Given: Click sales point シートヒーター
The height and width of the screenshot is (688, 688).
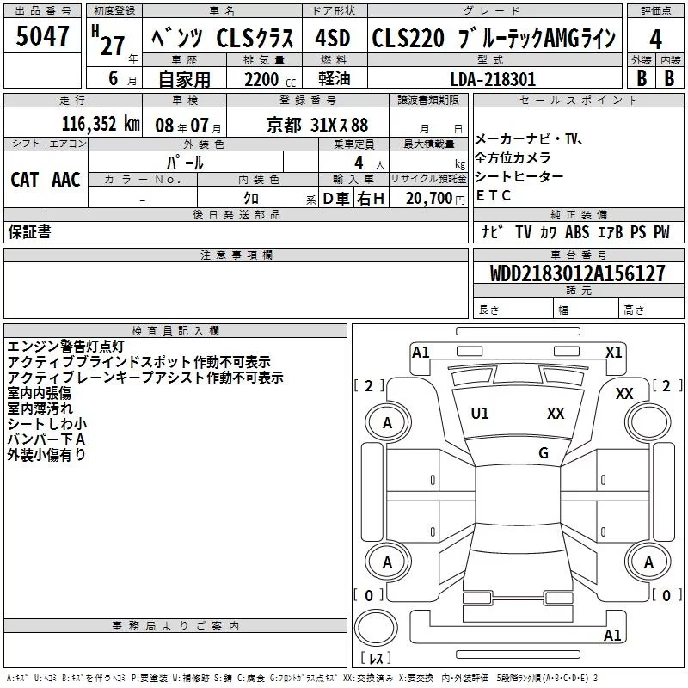Looking at the screenshot, I should click(x=519, y=176).
